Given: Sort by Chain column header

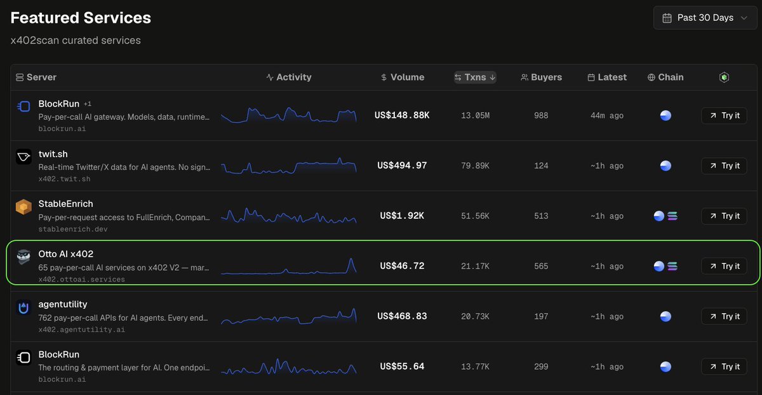Looking at the screenshot, I should point(665,77).
